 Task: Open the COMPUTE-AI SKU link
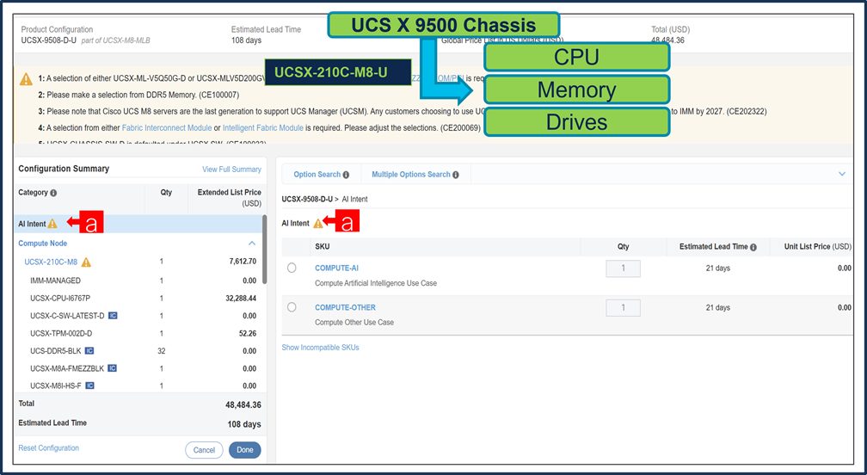336,268
